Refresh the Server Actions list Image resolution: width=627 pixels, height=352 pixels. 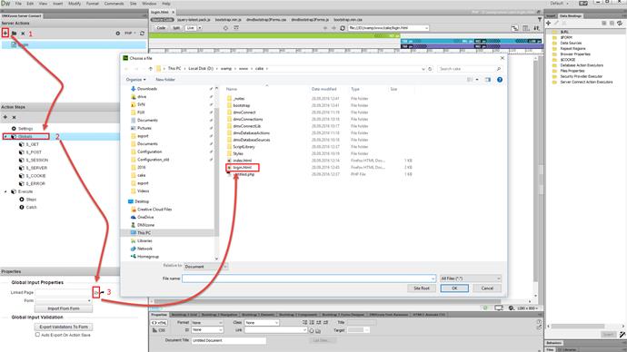point(142,34)
